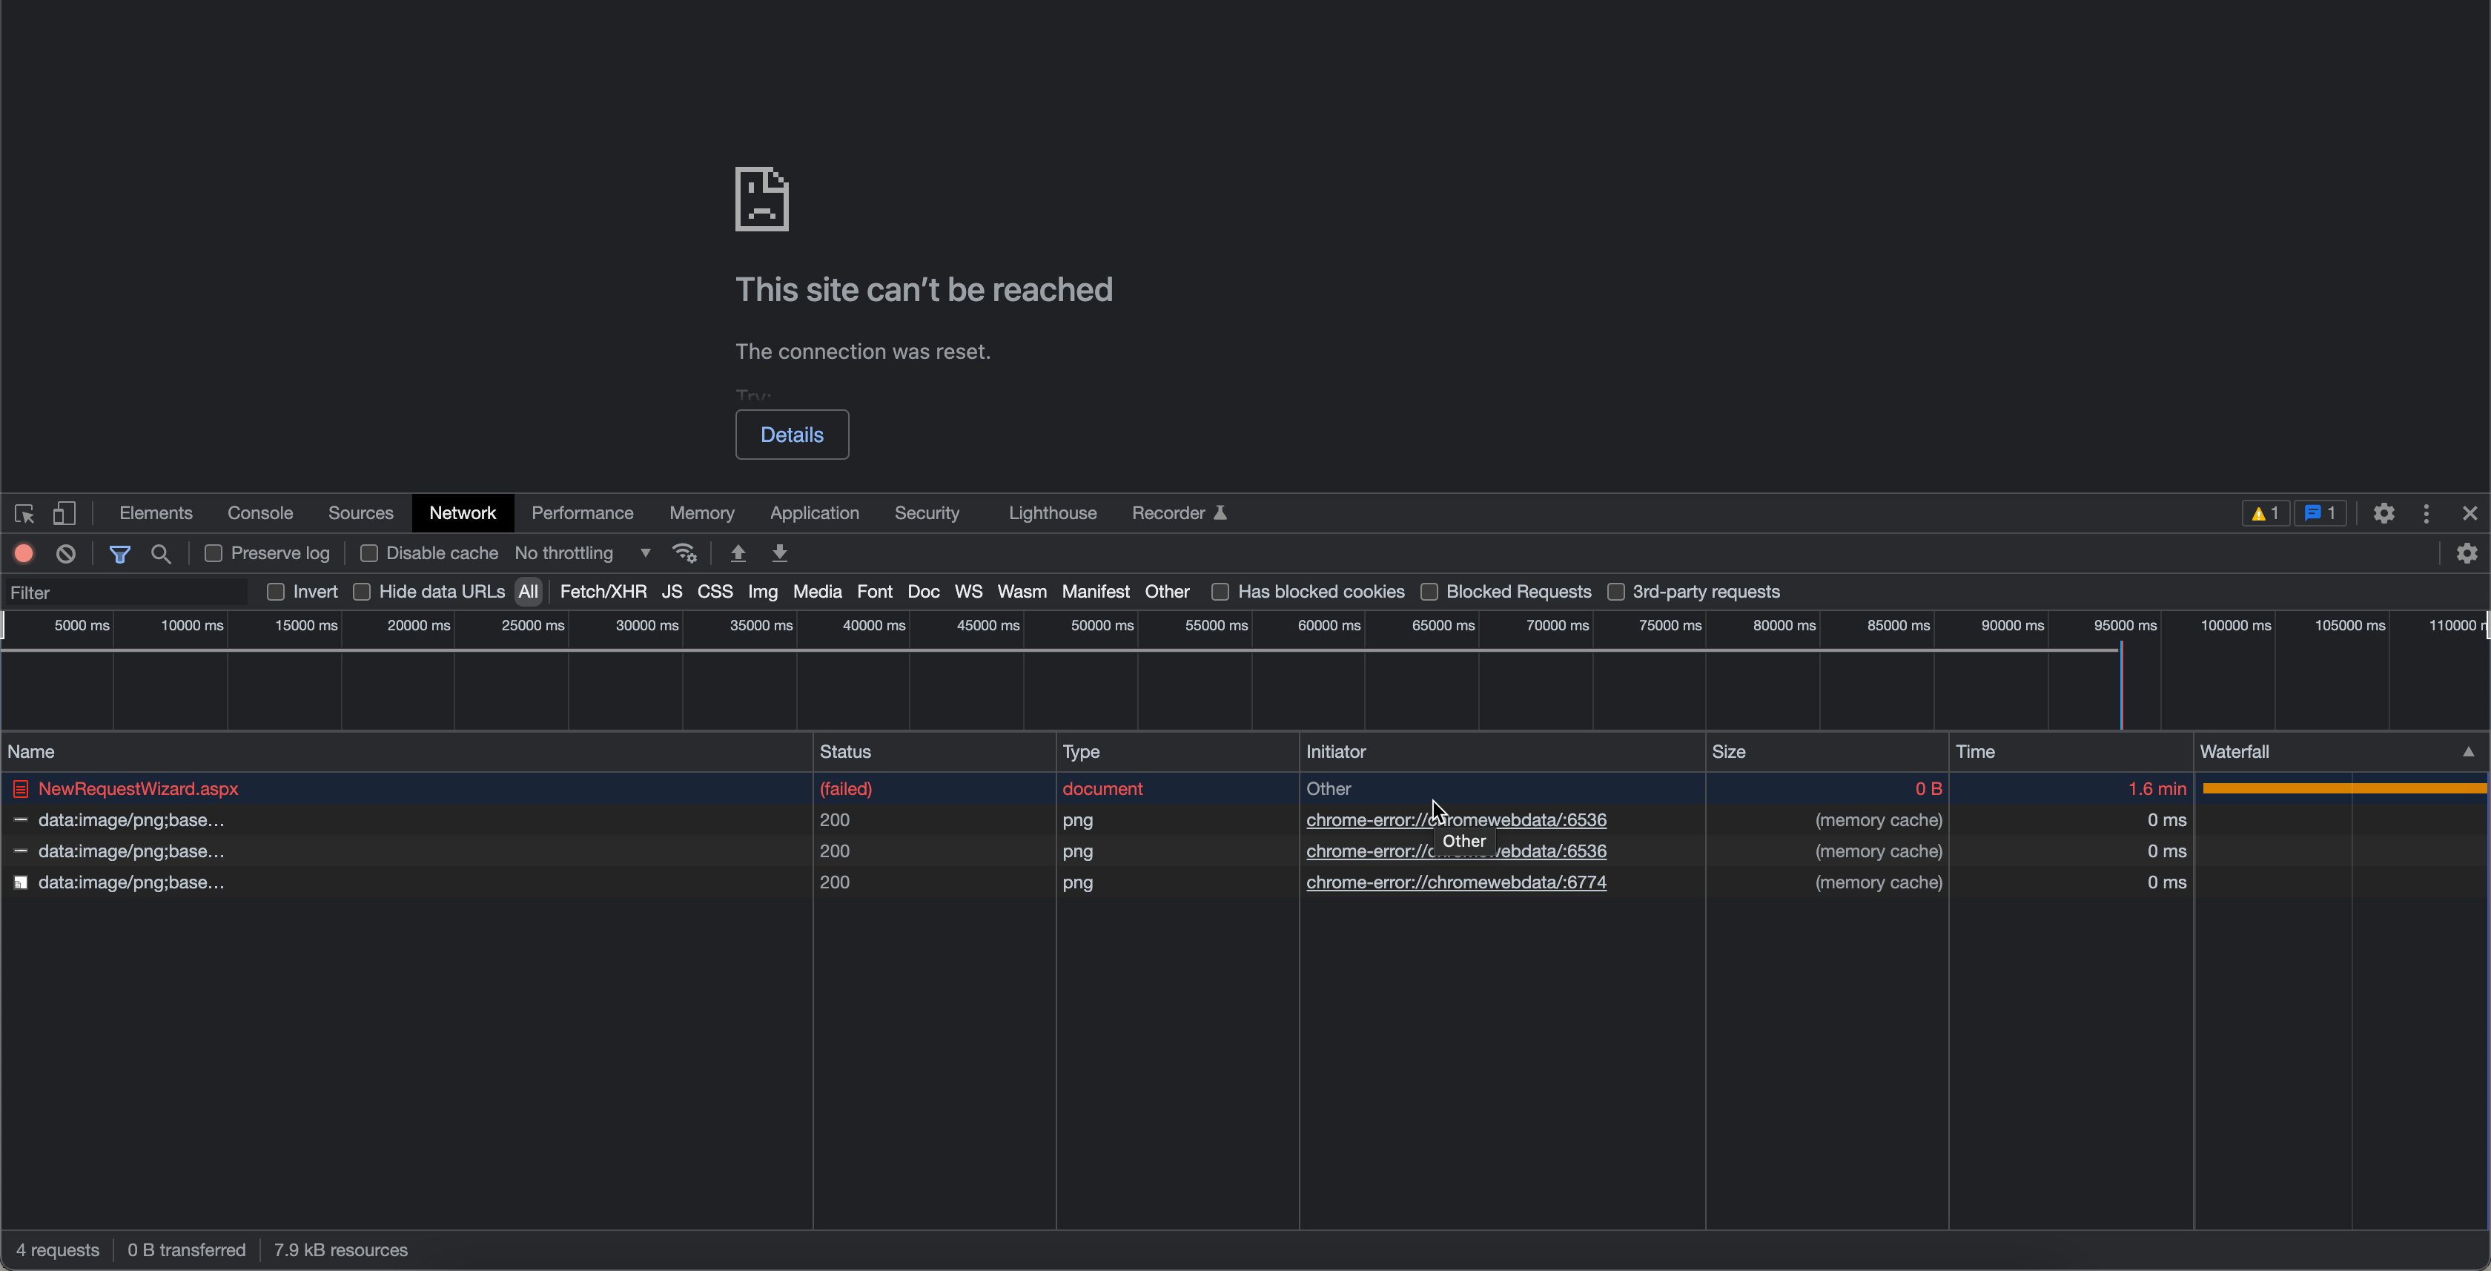The width and height of the screenshot is (2491, 1271).
Task: Enable the Preserve log checkbox
Action: point(214,553)
